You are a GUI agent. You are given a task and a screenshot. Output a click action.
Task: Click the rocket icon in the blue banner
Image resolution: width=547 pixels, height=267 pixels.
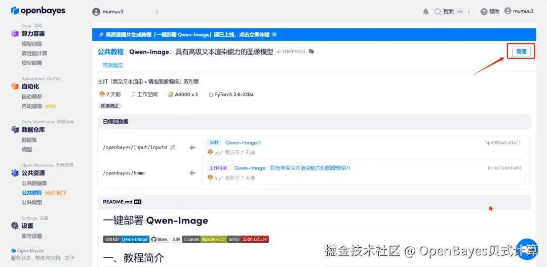tap(101, 35)
